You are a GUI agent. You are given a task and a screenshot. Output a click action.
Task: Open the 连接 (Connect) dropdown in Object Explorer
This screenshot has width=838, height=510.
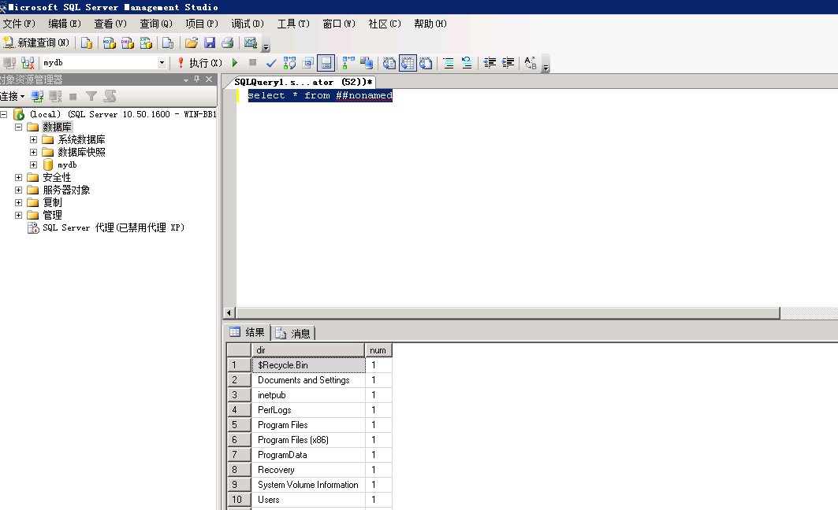click(13, 97)
